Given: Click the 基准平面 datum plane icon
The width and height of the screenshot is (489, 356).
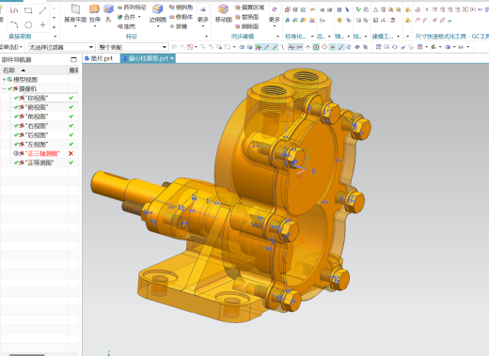Looking at the screenshot, I should tap(75, 9).
